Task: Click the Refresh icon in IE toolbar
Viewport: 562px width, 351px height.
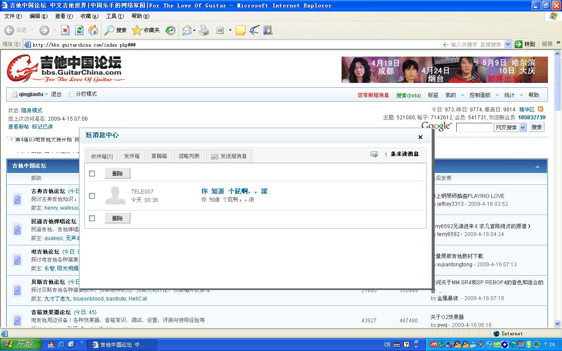Action: pyautogui.click(x=79, y=30)
